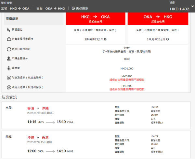The width and height of the screenshot is (195, 159).
Task: Click the 取消及退款（航班出發後）label
Action: coord(28,87)
